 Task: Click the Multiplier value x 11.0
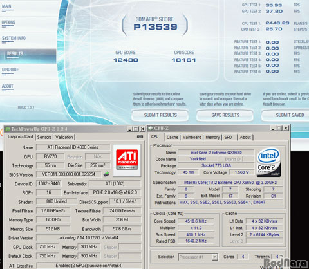point(196,228)
